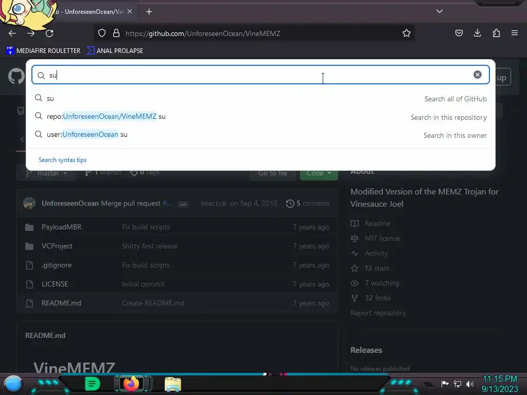Open the 'Shitty first release' commit message
527x395 pixels.
click(150, 246)
